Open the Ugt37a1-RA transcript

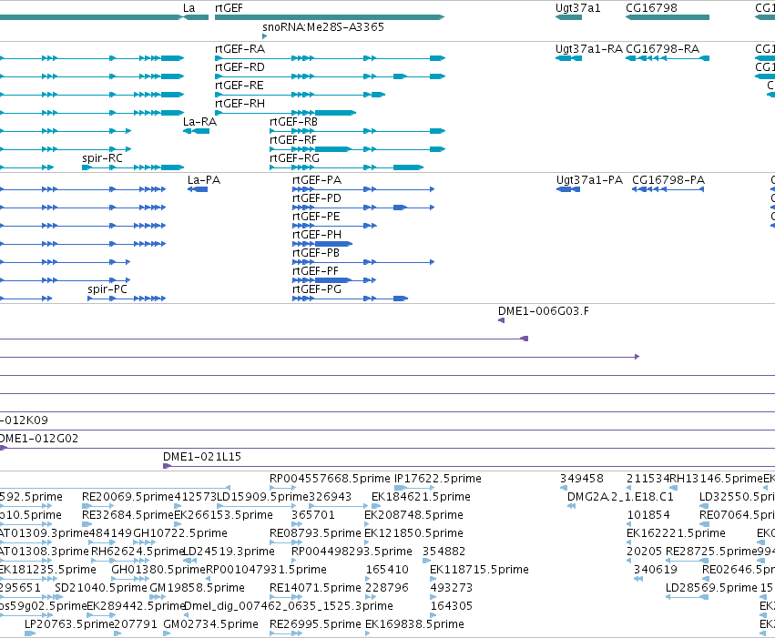[589, 49]
